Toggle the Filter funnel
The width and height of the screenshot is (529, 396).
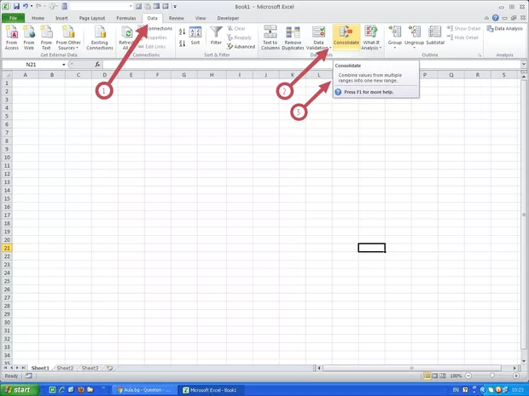216,36
